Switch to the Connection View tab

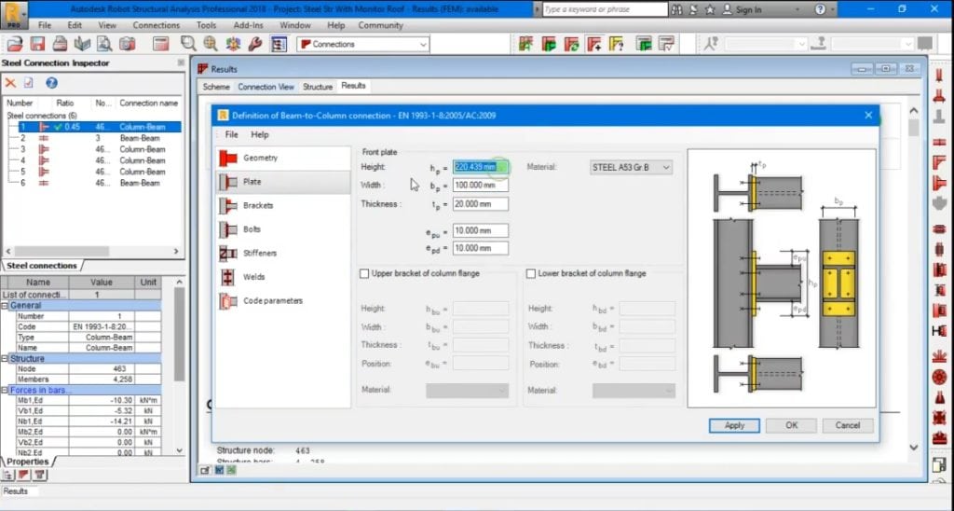(266, 87)
